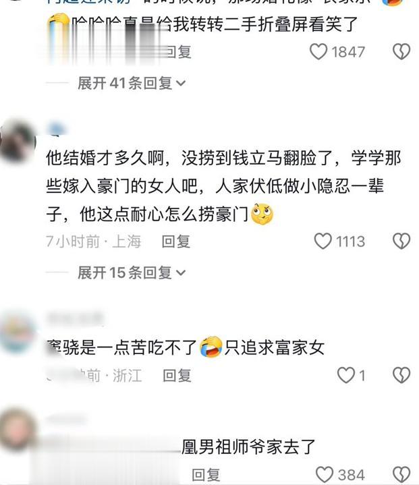Viewport: 419px width, 485px height.
Task: Expand 15 replies
Action: [131, 273]
